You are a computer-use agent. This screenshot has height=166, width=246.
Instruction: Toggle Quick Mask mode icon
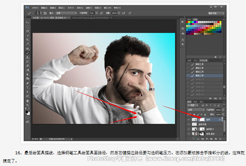coord(28,117)
